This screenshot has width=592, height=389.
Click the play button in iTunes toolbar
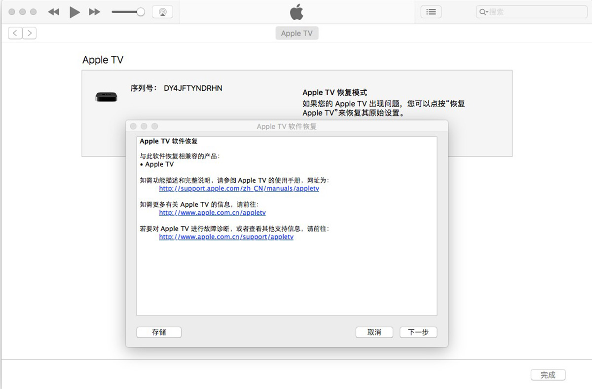74,12
